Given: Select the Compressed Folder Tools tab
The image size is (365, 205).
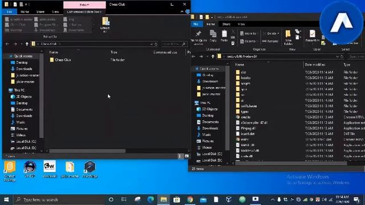Looking at the screenshot, I should point(84,11).
